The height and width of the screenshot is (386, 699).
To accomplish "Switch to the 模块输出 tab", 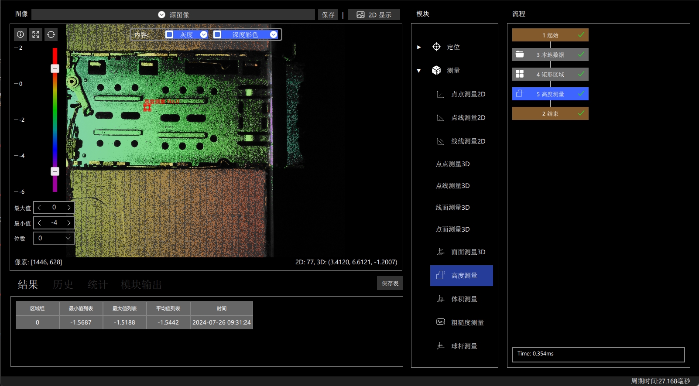I will click(141, 285).
